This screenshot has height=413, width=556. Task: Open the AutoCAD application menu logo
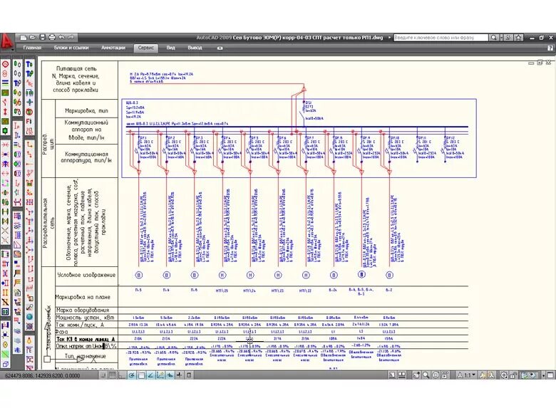point(7,41)
